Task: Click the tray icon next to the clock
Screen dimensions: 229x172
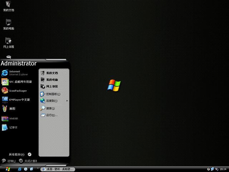Action: pos(217,169)
